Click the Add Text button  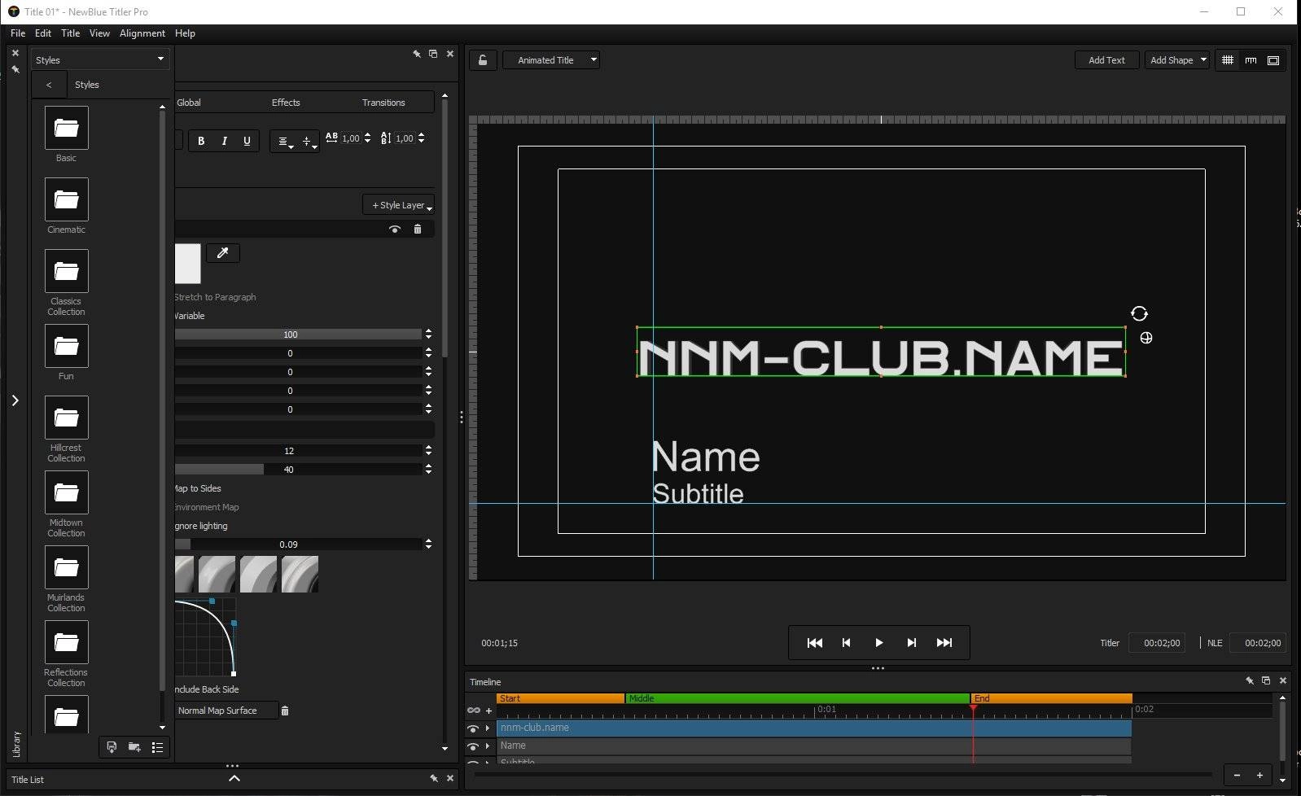click(x=1106, y=60)
